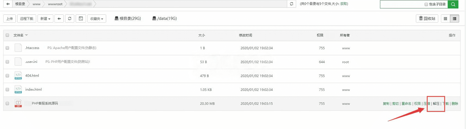The height and width of the screenshot is (129, 466).
Task: Expand the 新建 dropdown
Action: tap(45, 19)
